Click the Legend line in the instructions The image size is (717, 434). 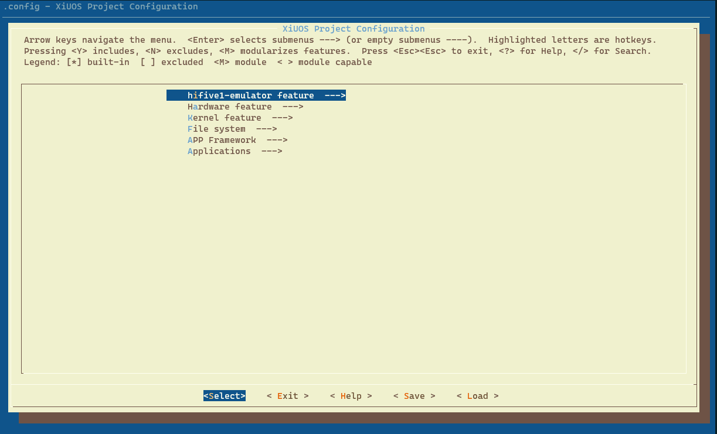[x=198, y=62]
